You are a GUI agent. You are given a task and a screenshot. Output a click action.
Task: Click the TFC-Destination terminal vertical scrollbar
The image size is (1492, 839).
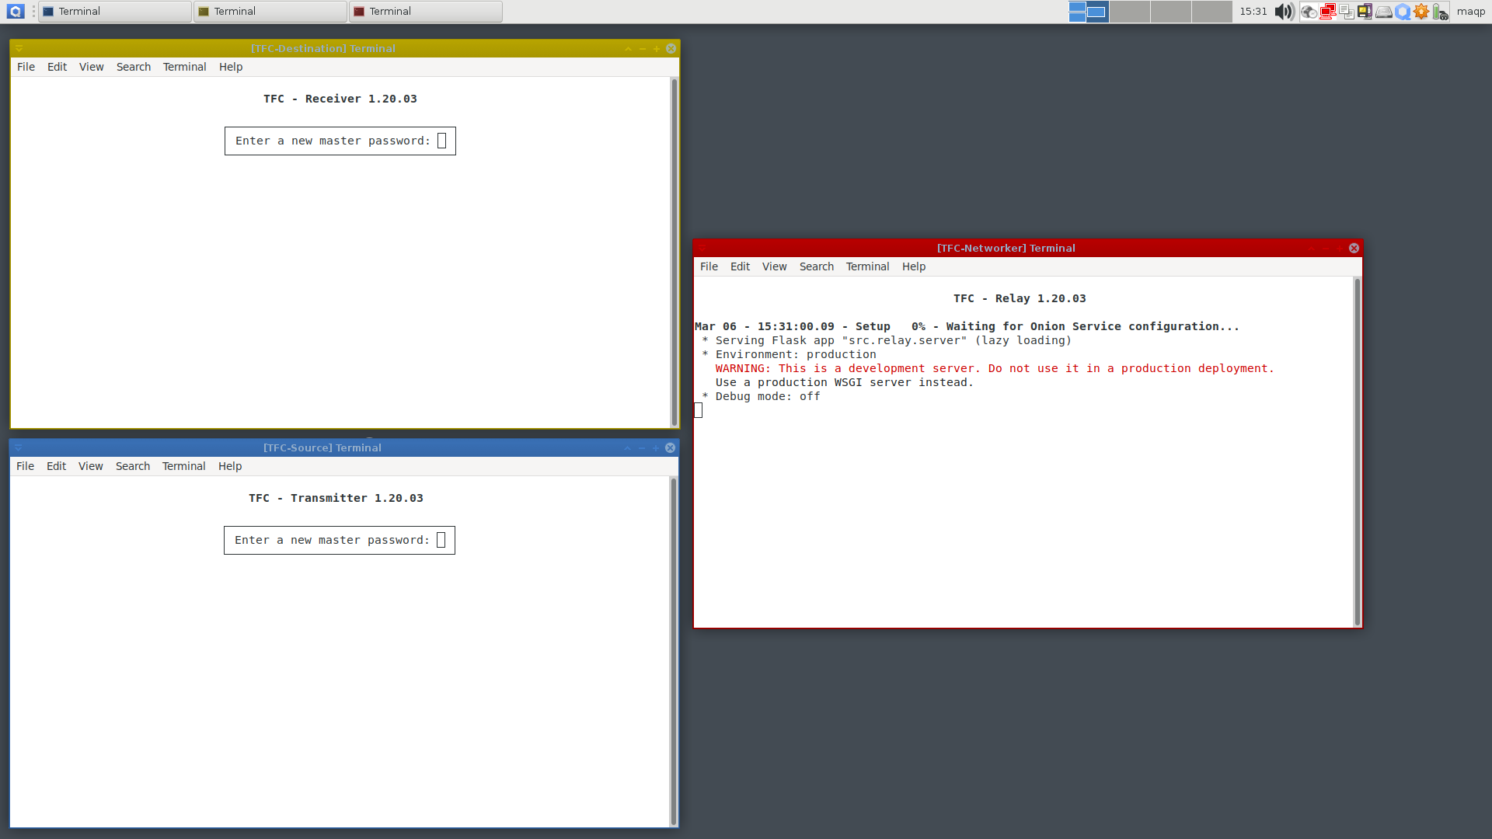[x=674, y=252]
